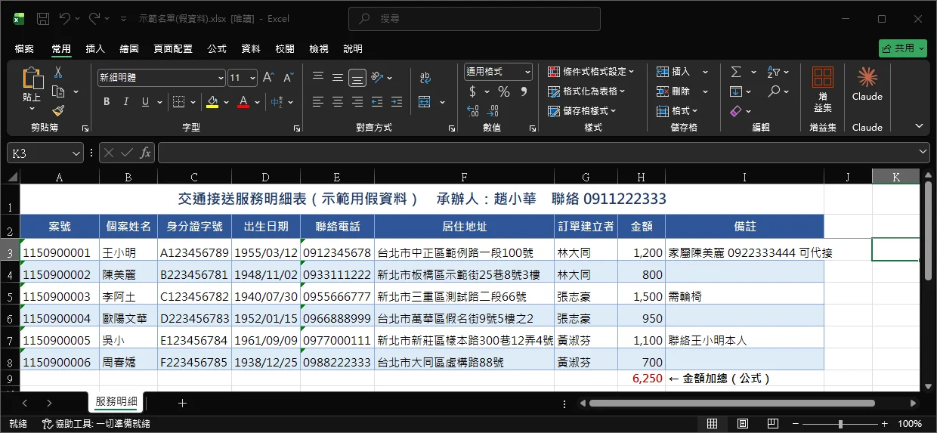Toggle bottom vertical alignment
Viewport: 937px width, 433px height.
pos(357,78)
